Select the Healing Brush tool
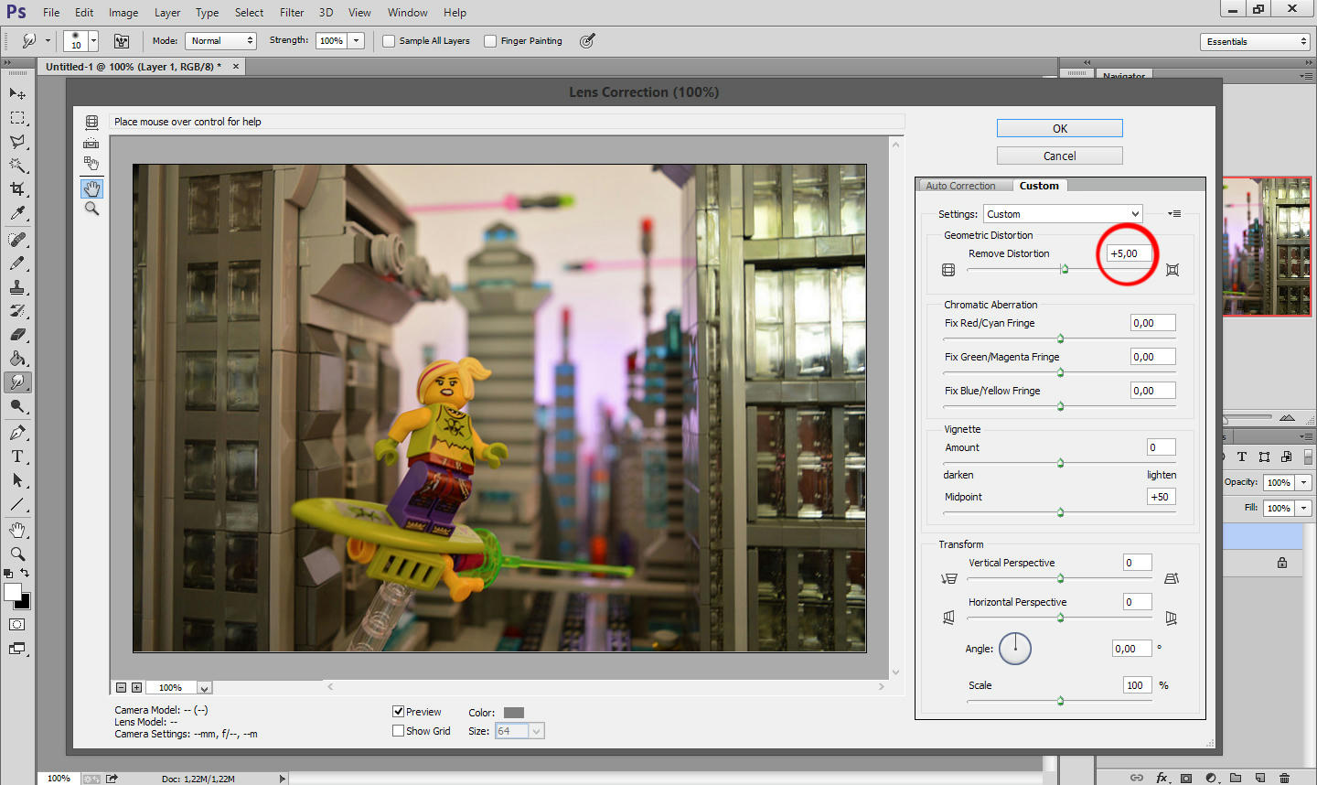 [x=17, y=240]
